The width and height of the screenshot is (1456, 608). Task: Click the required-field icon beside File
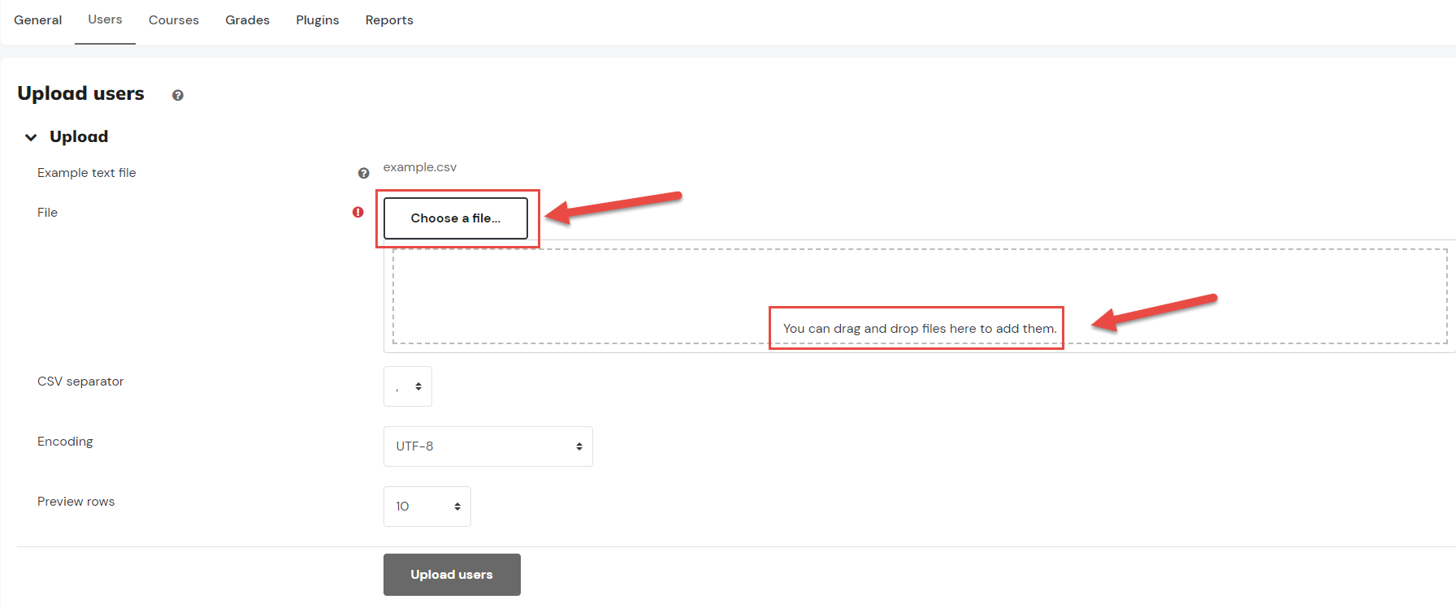tap(358, 212)
